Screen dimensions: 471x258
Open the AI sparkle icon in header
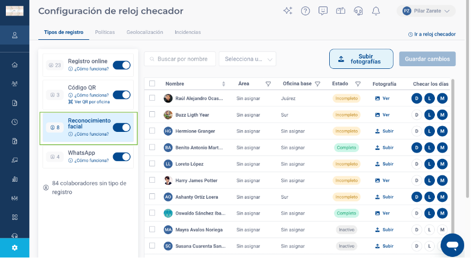288,11
